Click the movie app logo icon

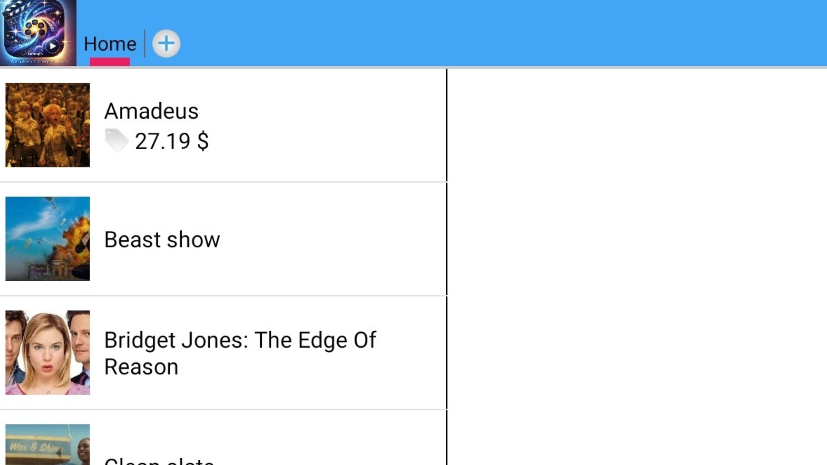pos(38,33)
